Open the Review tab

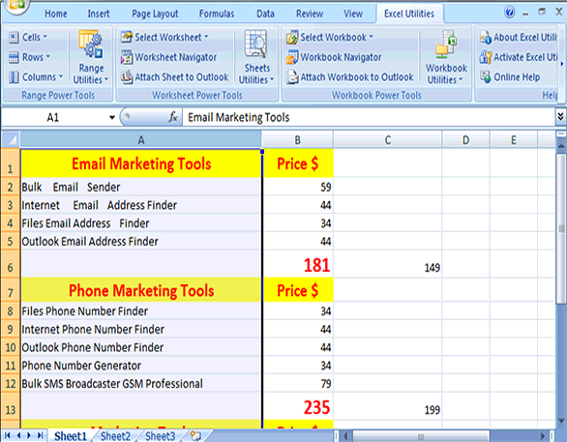pyautogui.click(x=310, y=14)
